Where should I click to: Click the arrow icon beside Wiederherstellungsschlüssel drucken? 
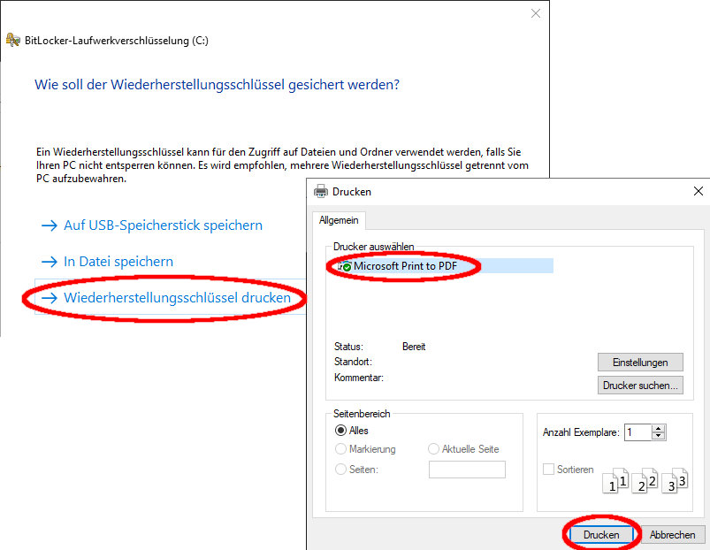(x=50, y=298)
